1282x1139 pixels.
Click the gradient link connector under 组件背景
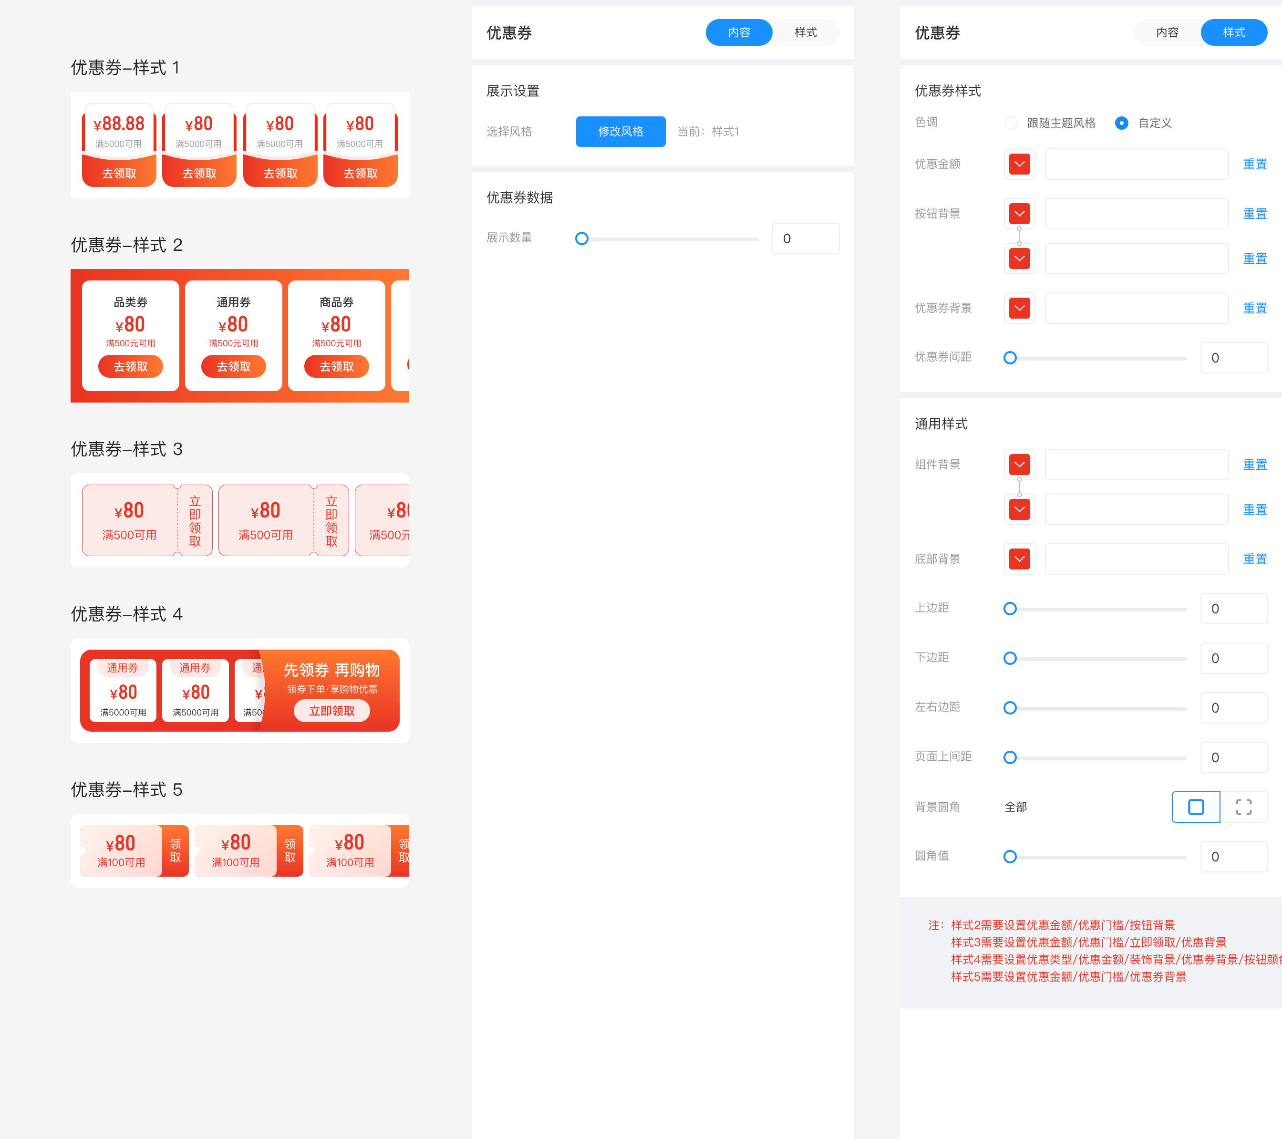1019,487
